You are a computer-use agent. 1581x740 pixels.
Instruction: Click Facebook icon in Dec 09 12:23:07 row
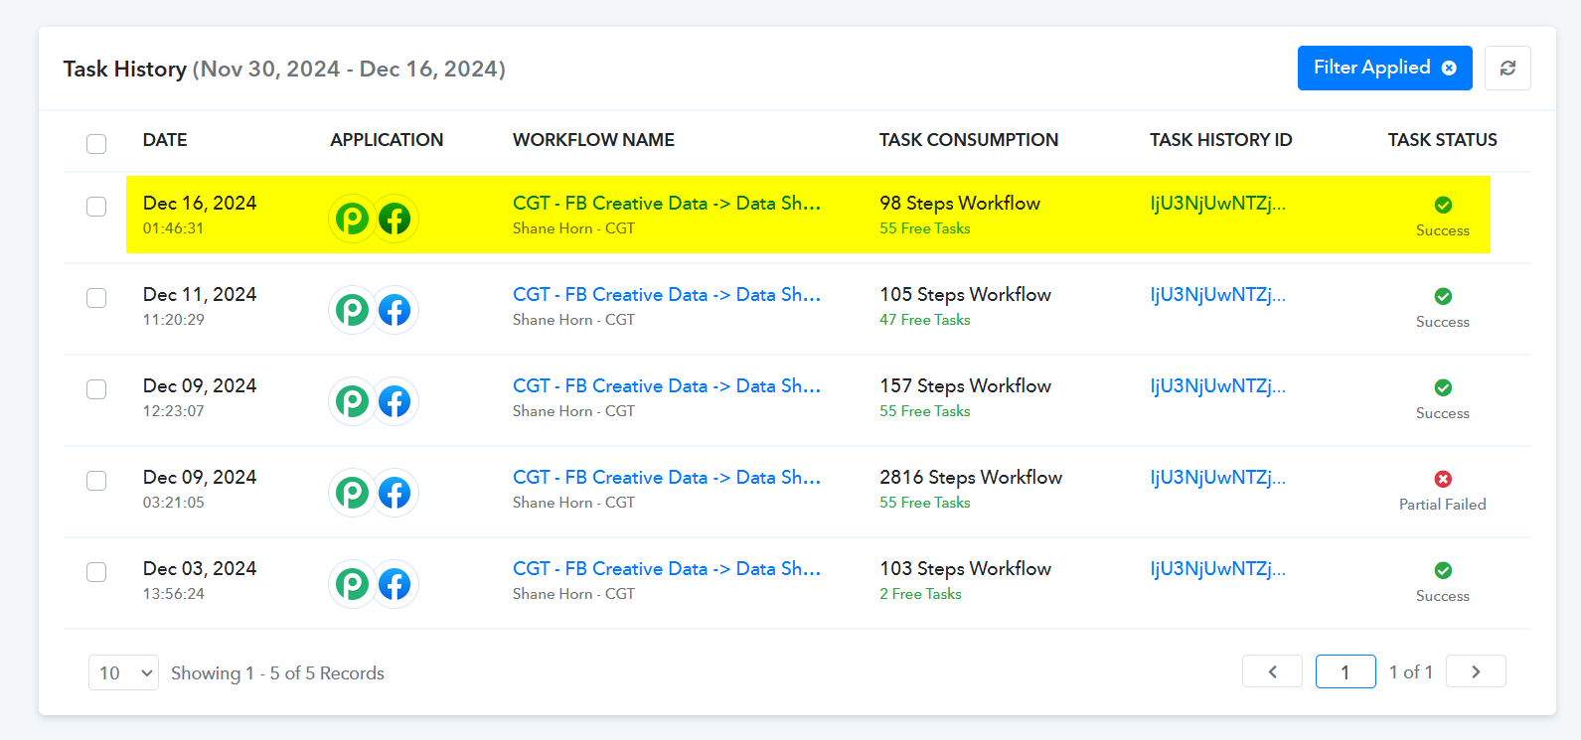click(395, 401)
